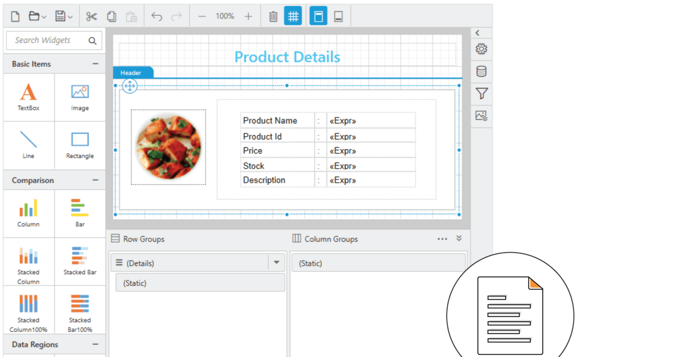Select the Rectangle widget
This screenshot has width=681, height=357.
click(80, 144)
